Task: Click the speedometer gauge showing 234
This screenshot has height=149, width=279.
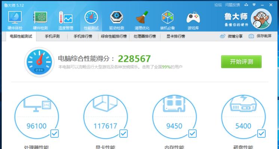Action: [x=39, y=62]
